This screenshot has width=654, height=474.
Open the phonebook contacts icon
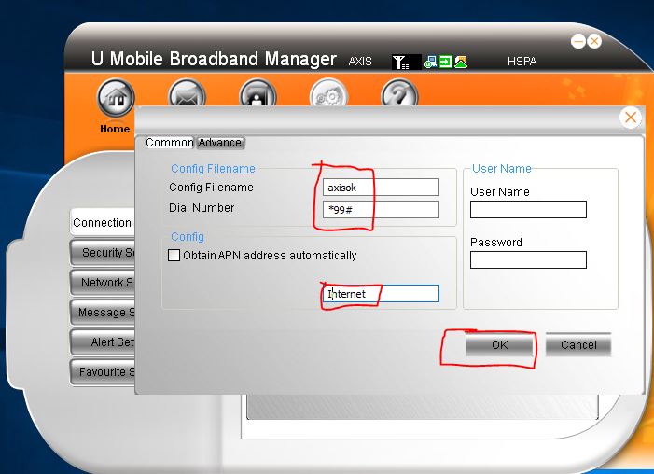(257, 92)
